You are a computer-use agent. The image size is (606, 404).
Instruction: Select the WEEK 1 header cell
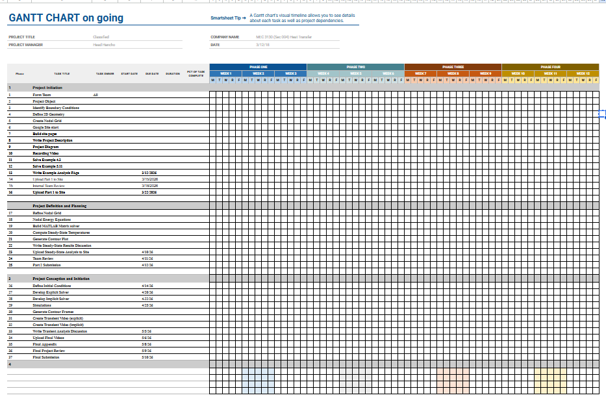[x=225, y=73]
